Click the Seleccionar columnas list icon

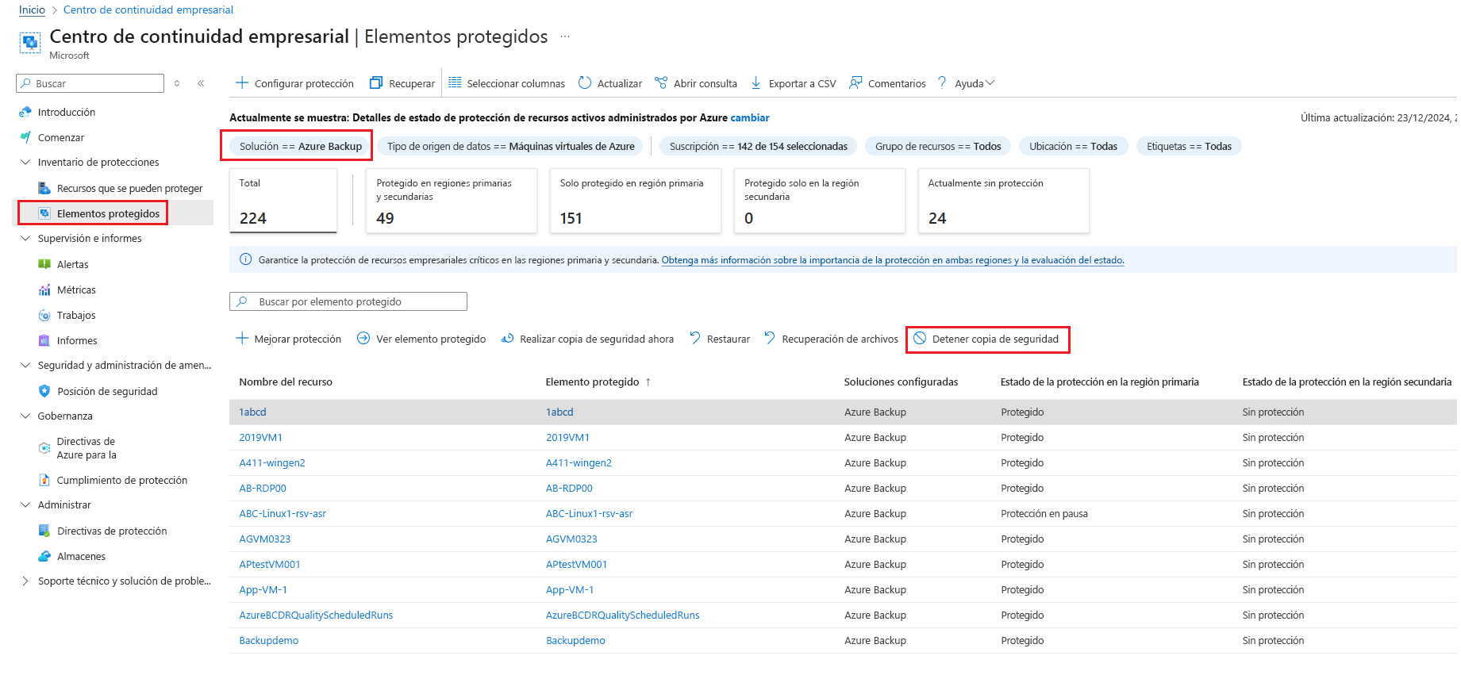pos(455,82)
